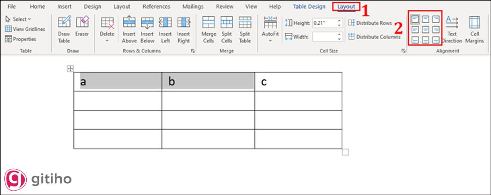
Task: Choose the center-middle alignment option
Action: tap(425, 30)
